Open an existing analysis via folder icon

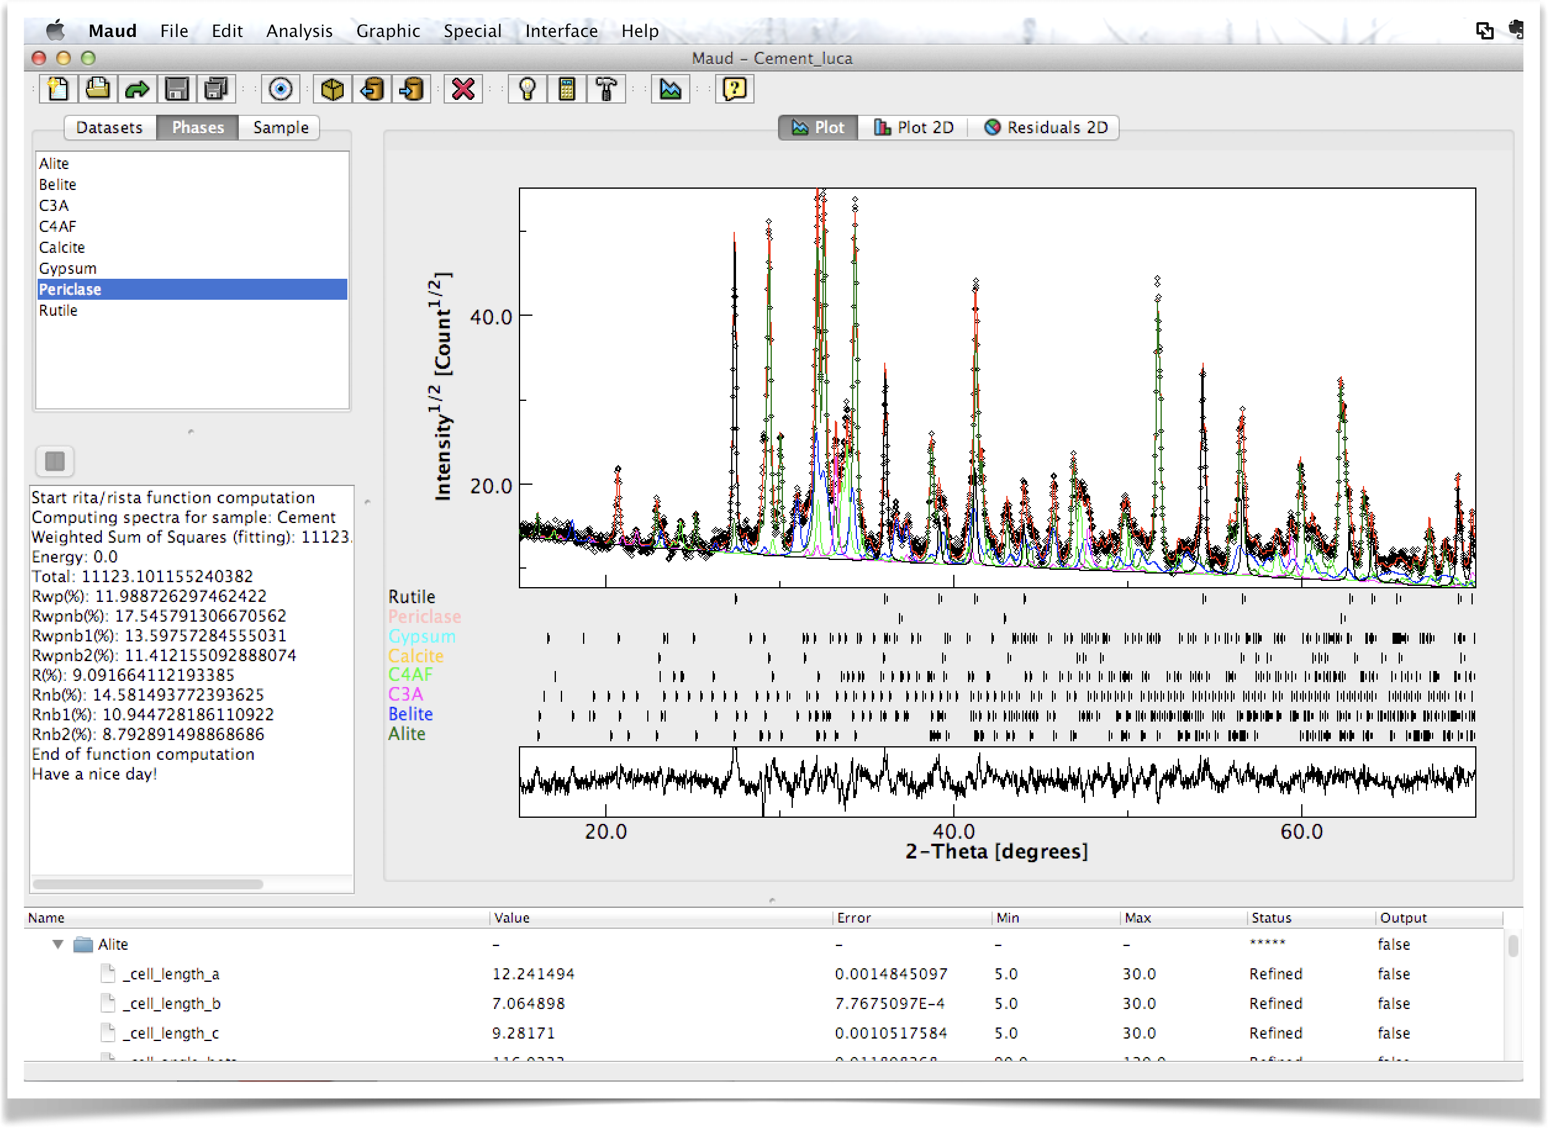point(97,89)
